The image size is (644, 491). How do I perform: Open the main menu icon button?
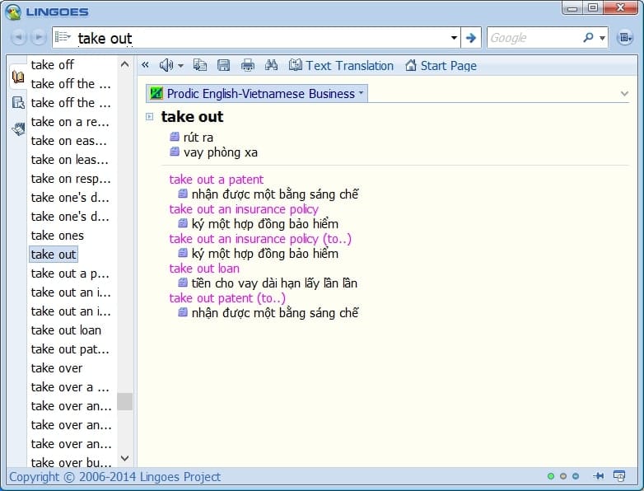pyautogui.click(x=625, y=38)
